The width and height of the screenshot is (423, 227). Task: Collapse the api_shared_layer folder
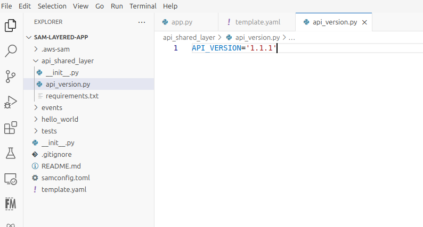tap(89, 61)
